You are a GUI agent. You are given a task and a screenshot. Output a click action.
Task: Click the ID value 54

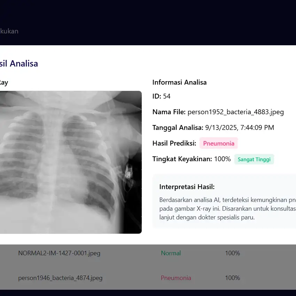click(167, 96)
